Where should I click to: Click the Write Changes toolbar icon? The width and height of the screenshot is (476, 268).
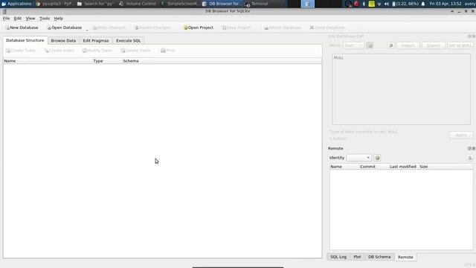109,28
